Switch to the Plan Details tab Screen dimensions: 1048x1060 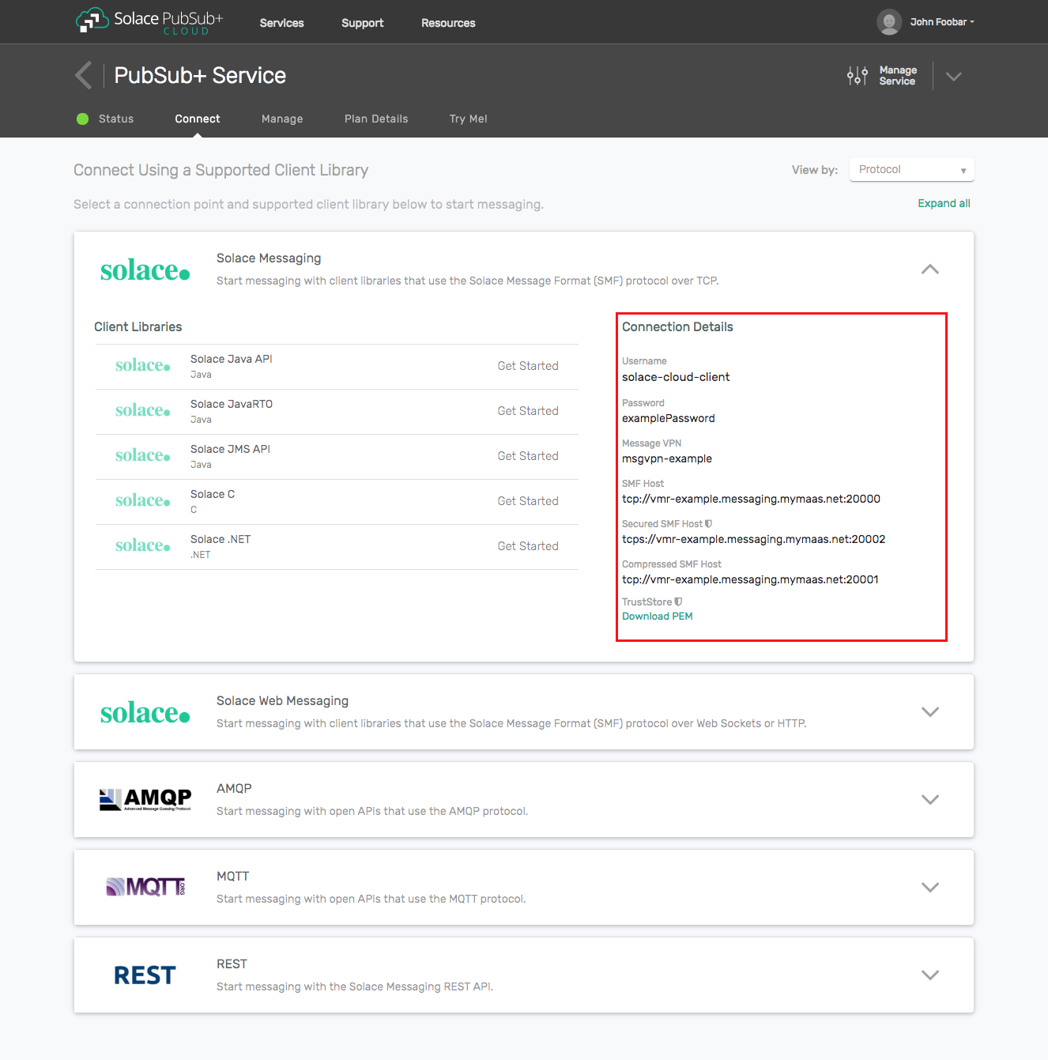tap(376, 119)
